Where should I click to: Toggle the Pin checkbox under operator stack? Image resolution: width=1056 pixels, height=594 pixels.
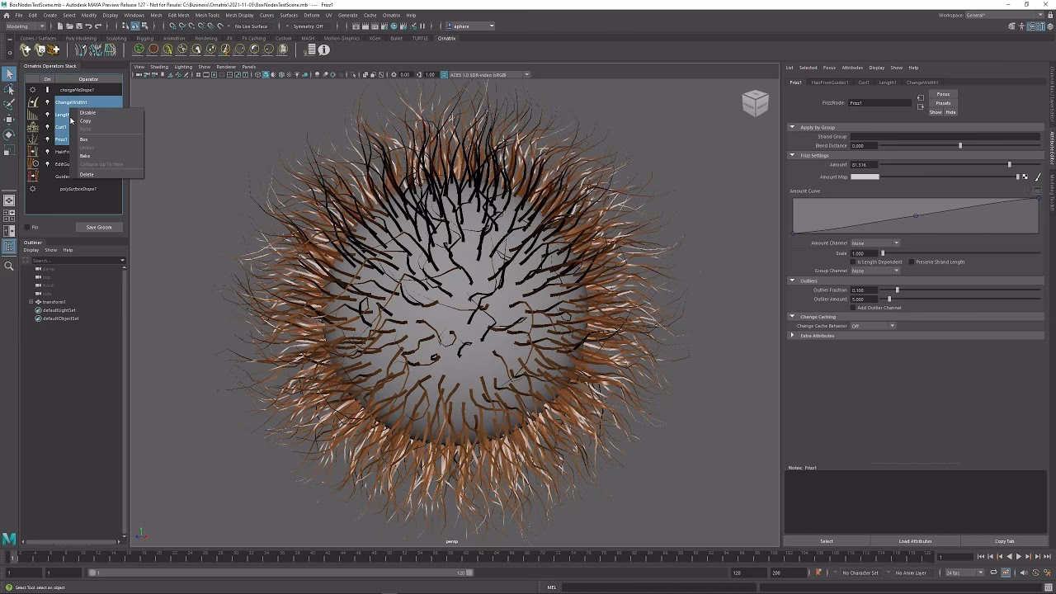(27, 228)
